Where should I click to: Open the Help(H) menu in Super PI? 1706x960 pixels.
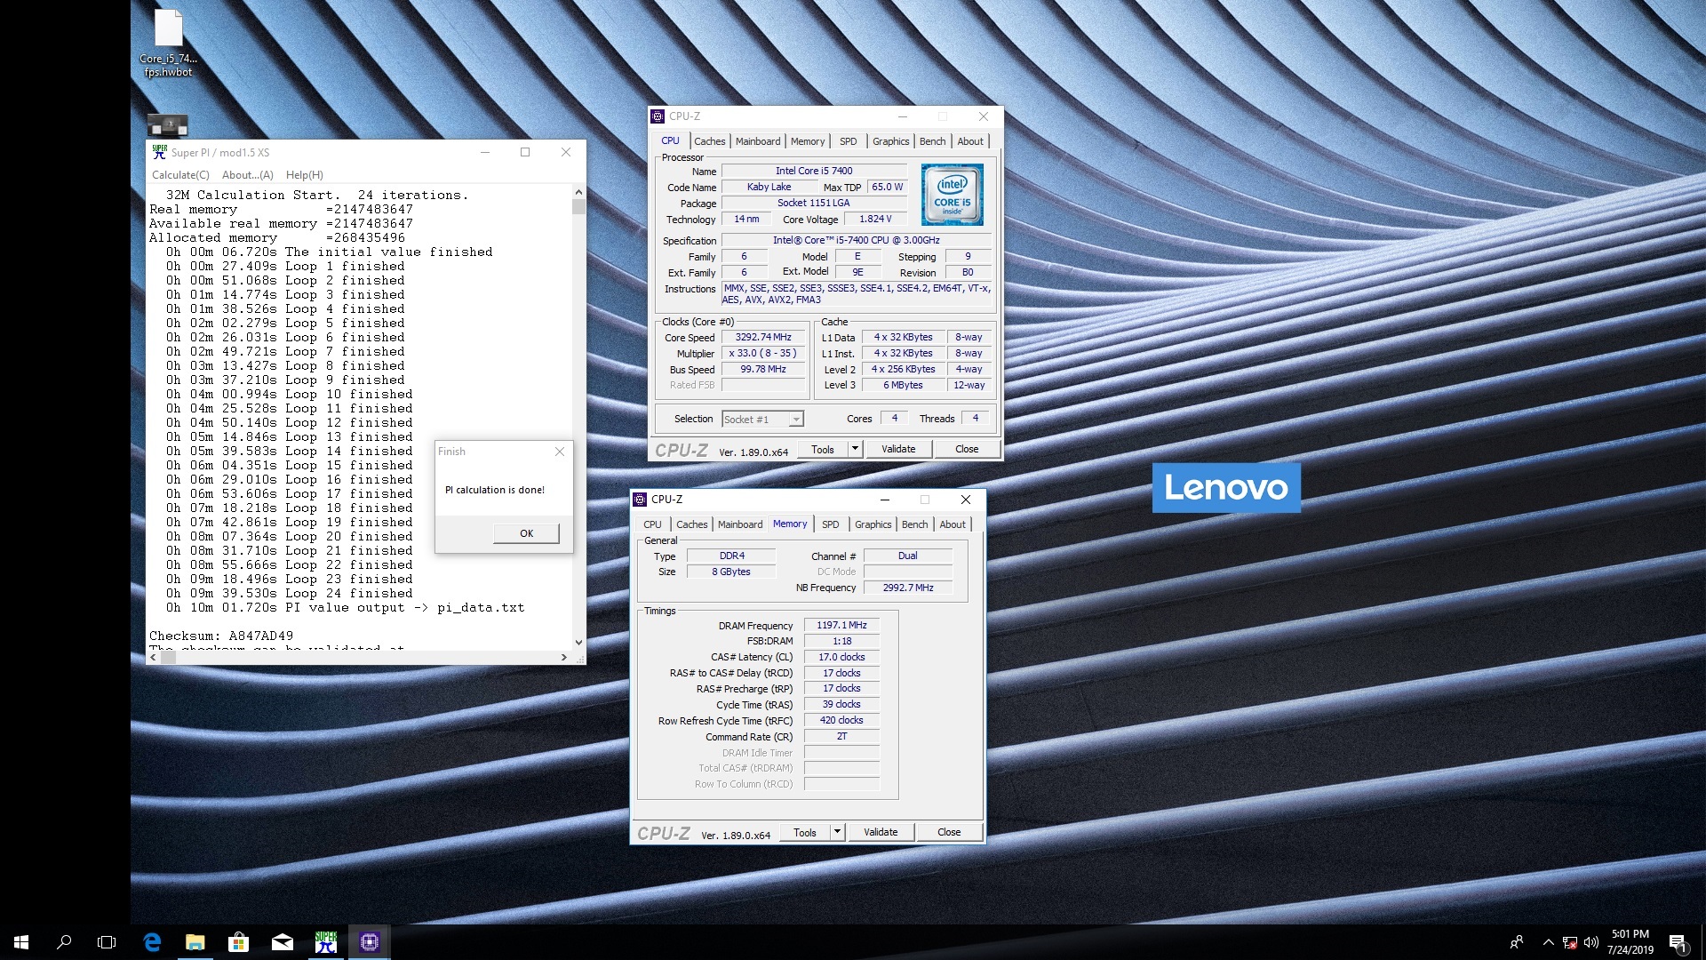coord(304,175)
